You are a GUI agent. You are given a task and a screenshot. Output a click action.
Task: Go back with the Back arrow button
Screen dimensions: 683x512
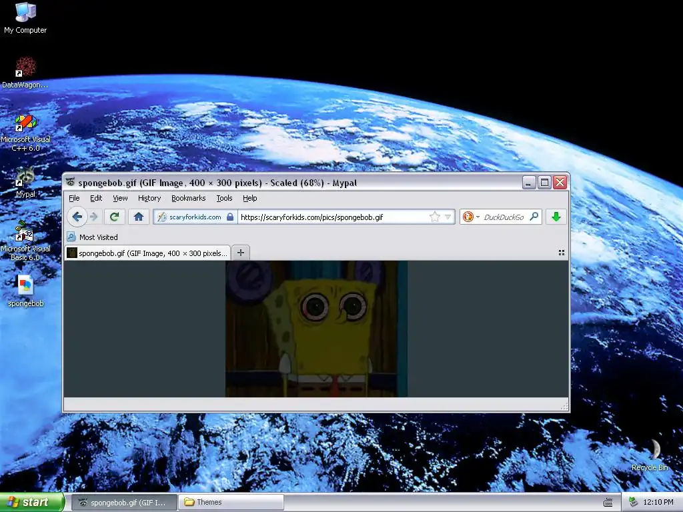click(77, 217)
